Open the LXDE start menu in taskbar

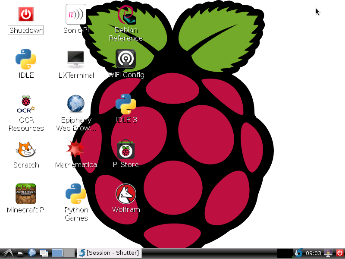[x=7, y=253]
